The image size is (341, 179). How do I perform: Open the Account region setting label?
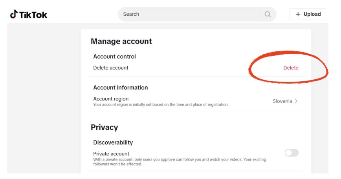tap(111, 99)
